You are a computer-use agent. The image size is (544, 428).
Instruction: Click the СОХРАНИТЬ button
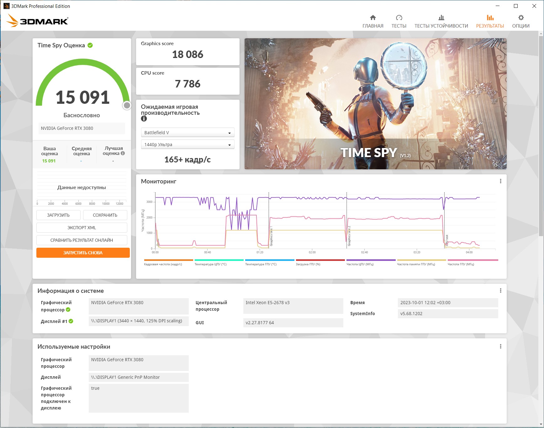pos(105,215)
